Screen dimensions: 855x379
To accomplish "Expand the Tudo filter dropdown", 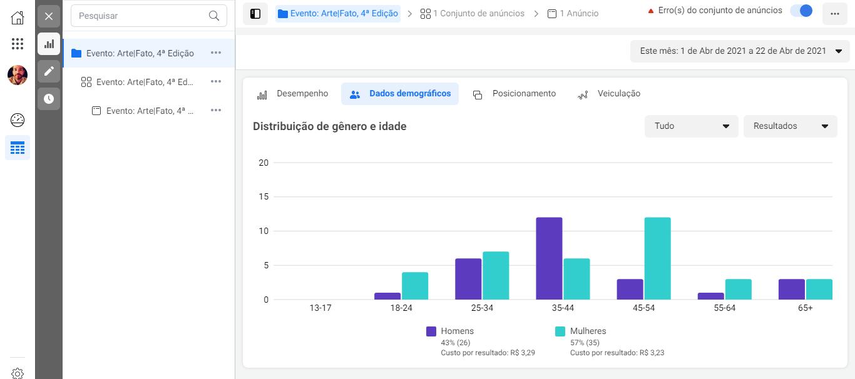I will (x=692, y=126).
